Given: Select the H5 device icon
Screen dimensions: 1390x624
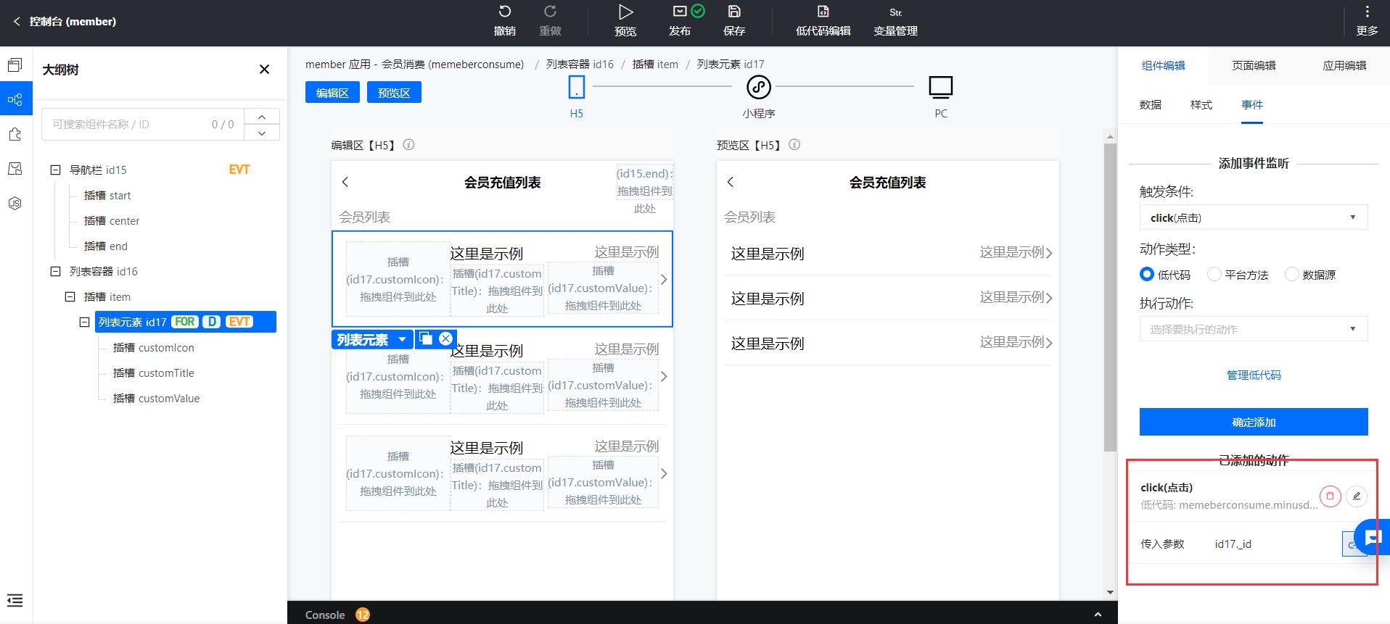Looking at the screenshot, I should pos(576,88).
